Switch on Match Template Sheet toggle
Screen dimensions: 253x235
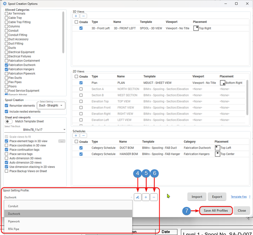coord(9,121)
